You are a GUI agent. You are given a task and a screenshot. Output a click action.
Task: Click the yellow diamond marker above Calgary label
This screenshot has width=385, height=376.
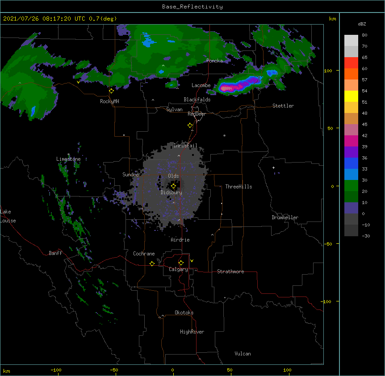coord(181,263)
